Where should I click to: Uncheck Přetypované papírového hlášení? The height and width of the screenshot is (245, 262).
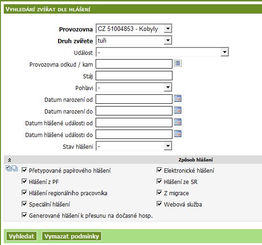click(x=24, y=170)
